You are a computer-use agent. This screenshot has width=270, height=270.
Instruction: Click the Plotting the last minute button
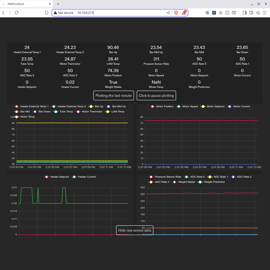[113, 95]
